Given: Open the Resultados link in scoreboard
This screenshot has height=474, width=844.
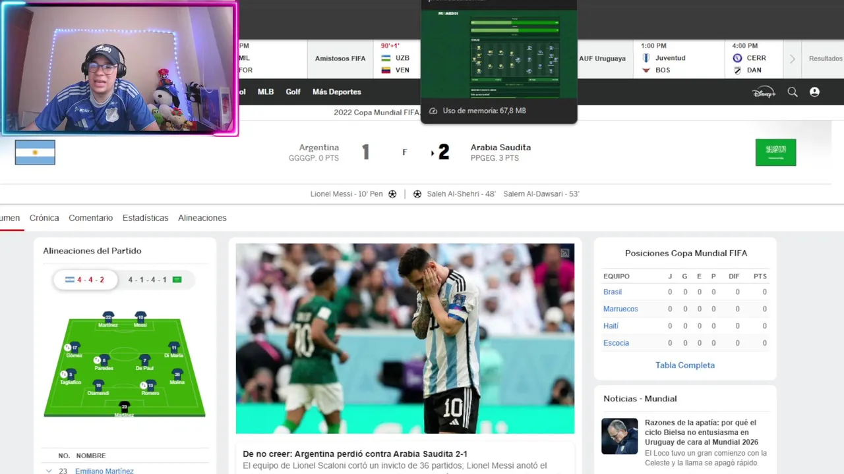Looking at the screenshot, I should click(x=826, y=59).
